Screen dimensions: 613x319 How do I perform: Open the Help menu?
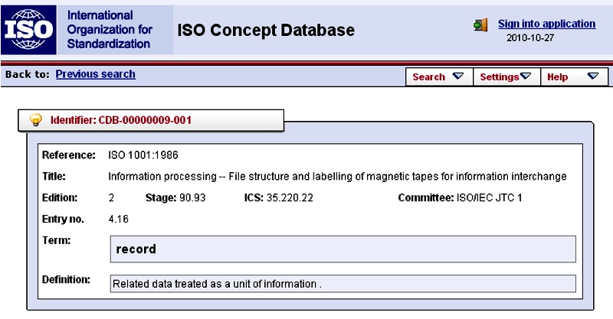pos(574,76)
